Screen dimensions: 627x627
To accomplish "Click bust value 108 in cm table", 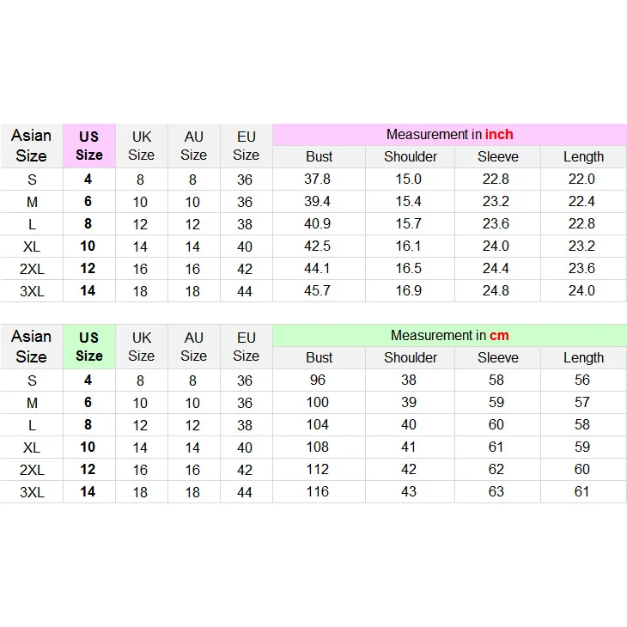I will coord(319,447).
